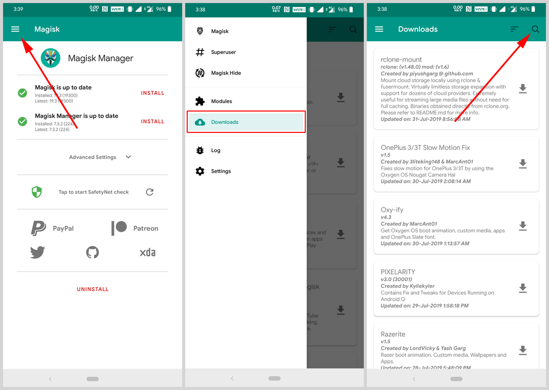The height and width of the screenshot is (390, 549).
Task: Select Superuser in the navigation drawer
Action: click(x=246, y=52)
